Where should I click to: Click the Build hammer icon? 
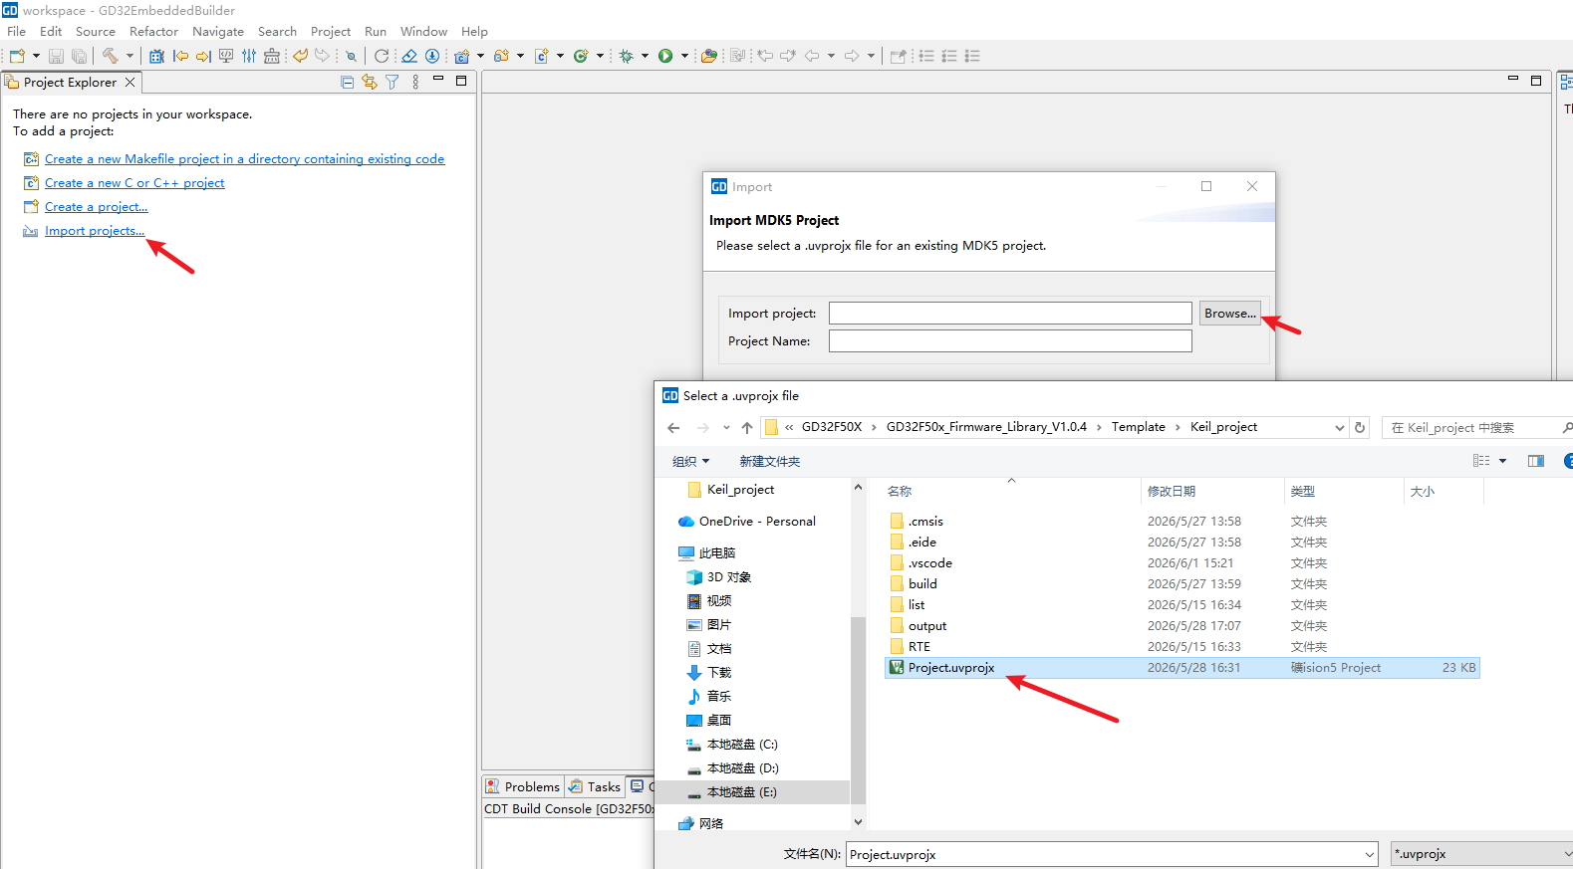point(110,56)
